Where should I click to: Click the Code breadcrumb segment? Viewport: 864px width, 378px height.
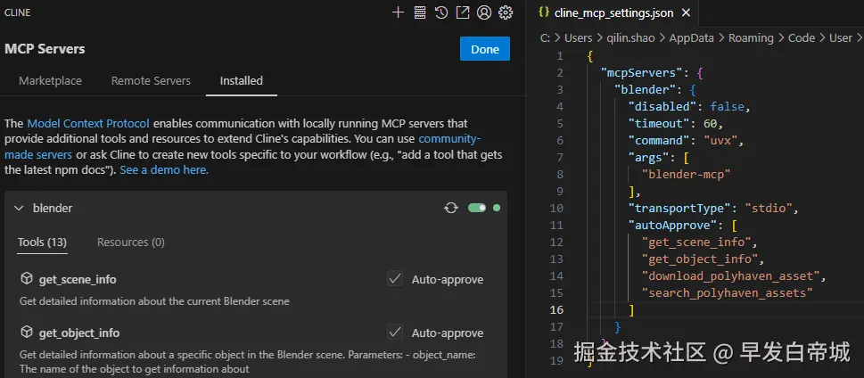click(802, 38)
